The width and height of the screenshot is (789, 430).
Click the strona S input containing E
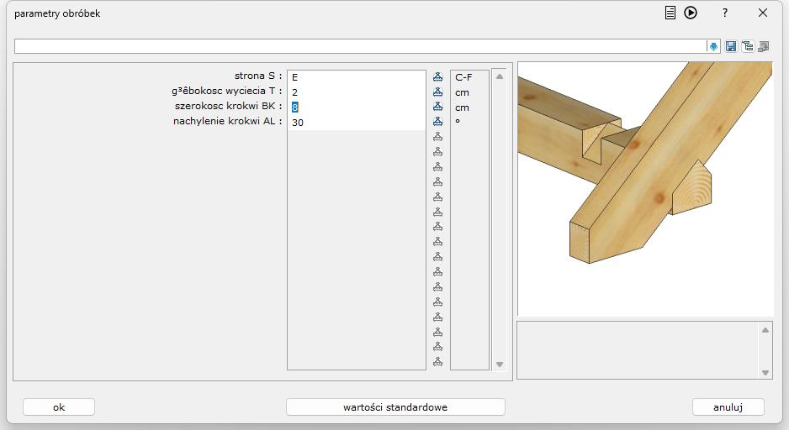pyautogui.click(x=356, y=77)
